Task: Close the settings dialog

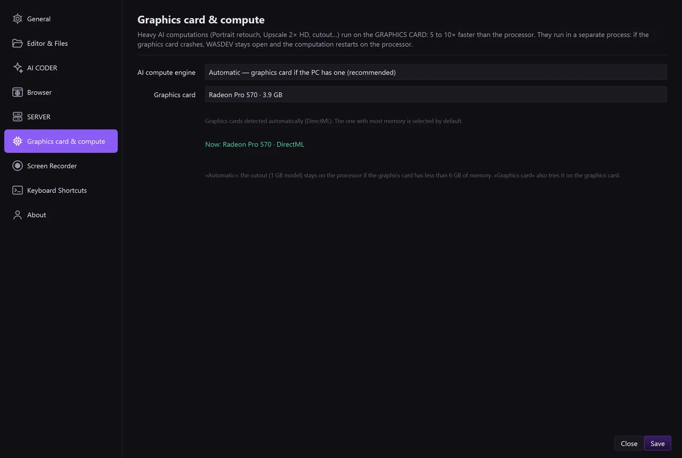Action: [x=629, y=443]
